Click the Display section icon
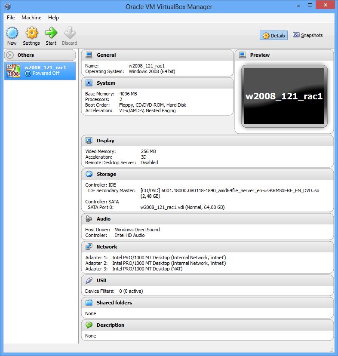This screenshot has width=338, height=356. 89,141
